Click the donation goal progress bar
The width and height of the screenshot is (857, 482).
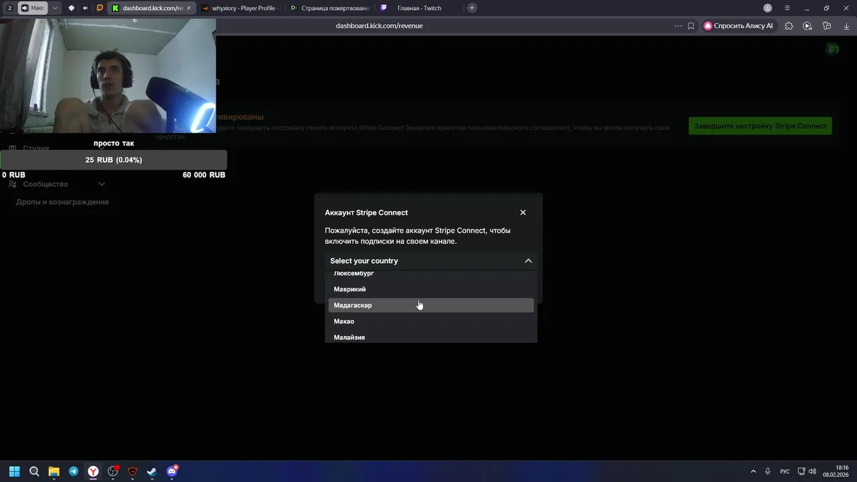114,160
